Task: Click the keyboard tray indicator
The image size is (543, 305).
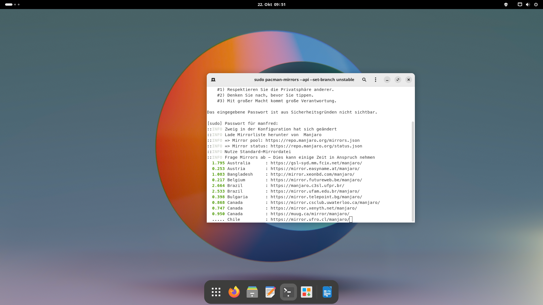Action: click(520, 5)
